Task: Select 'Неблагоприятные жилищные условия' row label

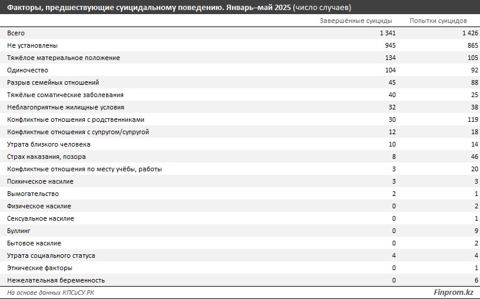Action: click(x=65, y=107)
